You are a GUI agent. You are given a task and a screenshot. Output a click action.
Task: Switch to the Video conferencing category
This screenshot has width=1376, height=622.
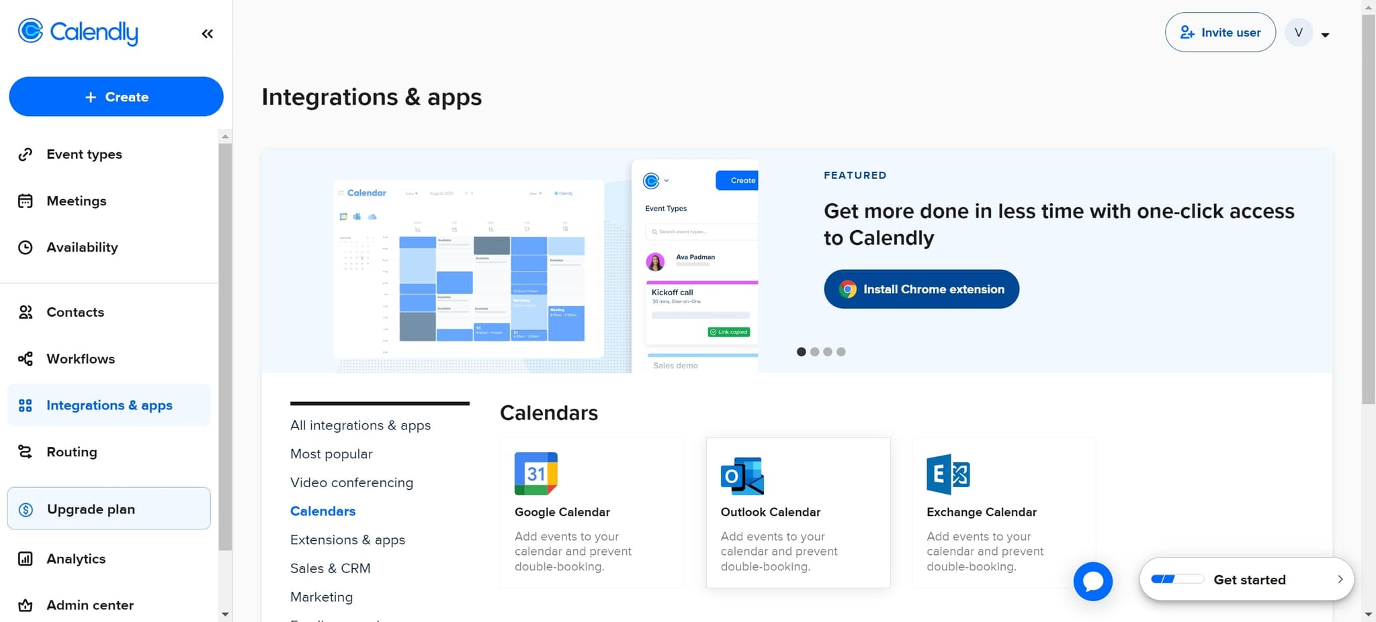[x=351, y=482]
